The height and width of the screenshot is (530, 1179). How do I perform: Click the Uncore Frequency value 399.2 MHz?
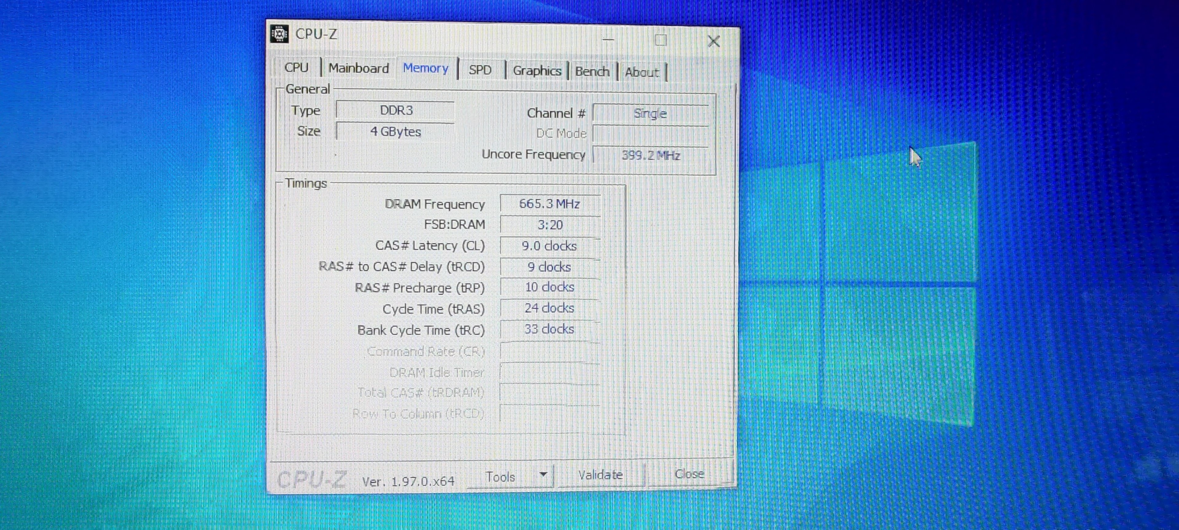[650, 156]
